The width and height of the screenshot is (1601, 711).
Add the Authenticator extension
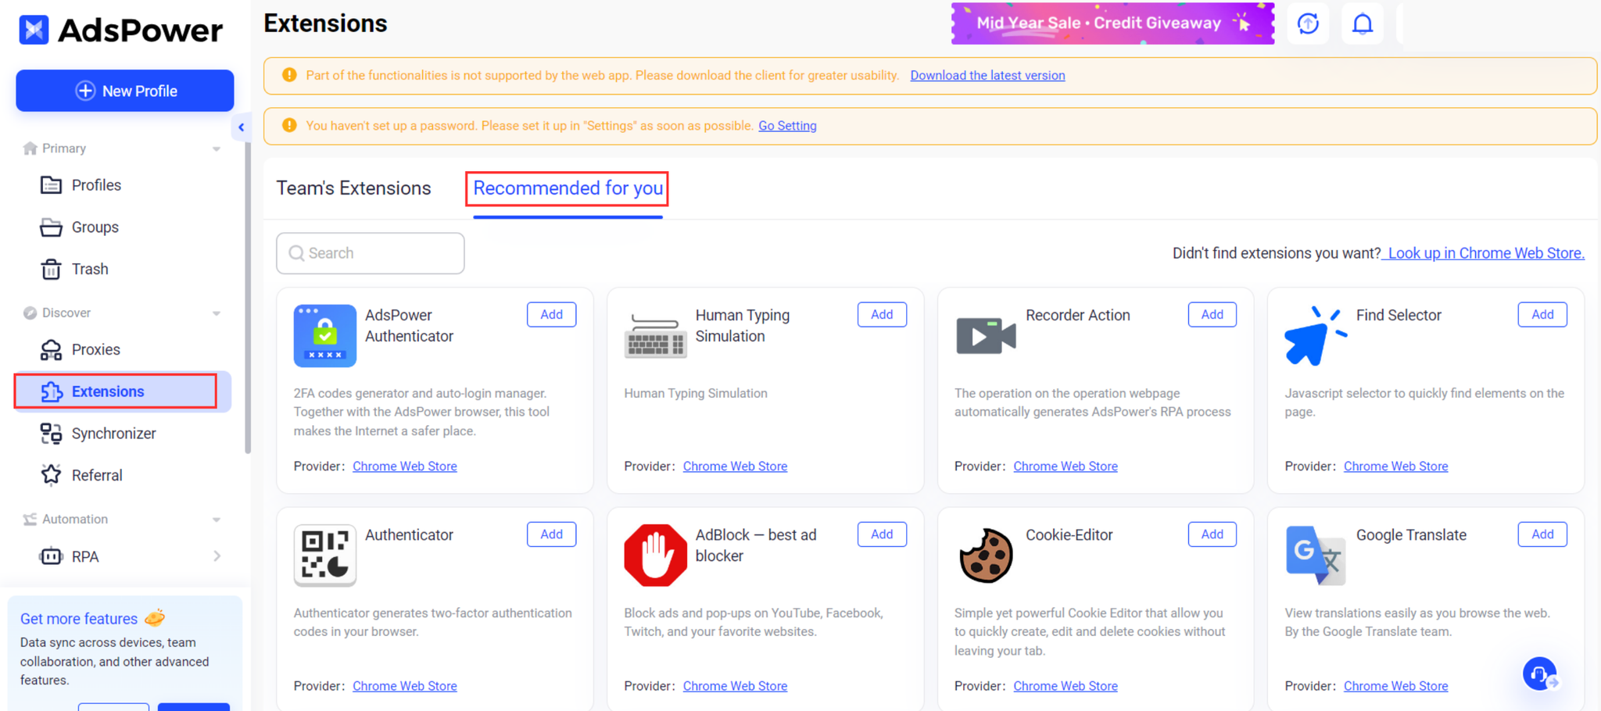point(551,534)
